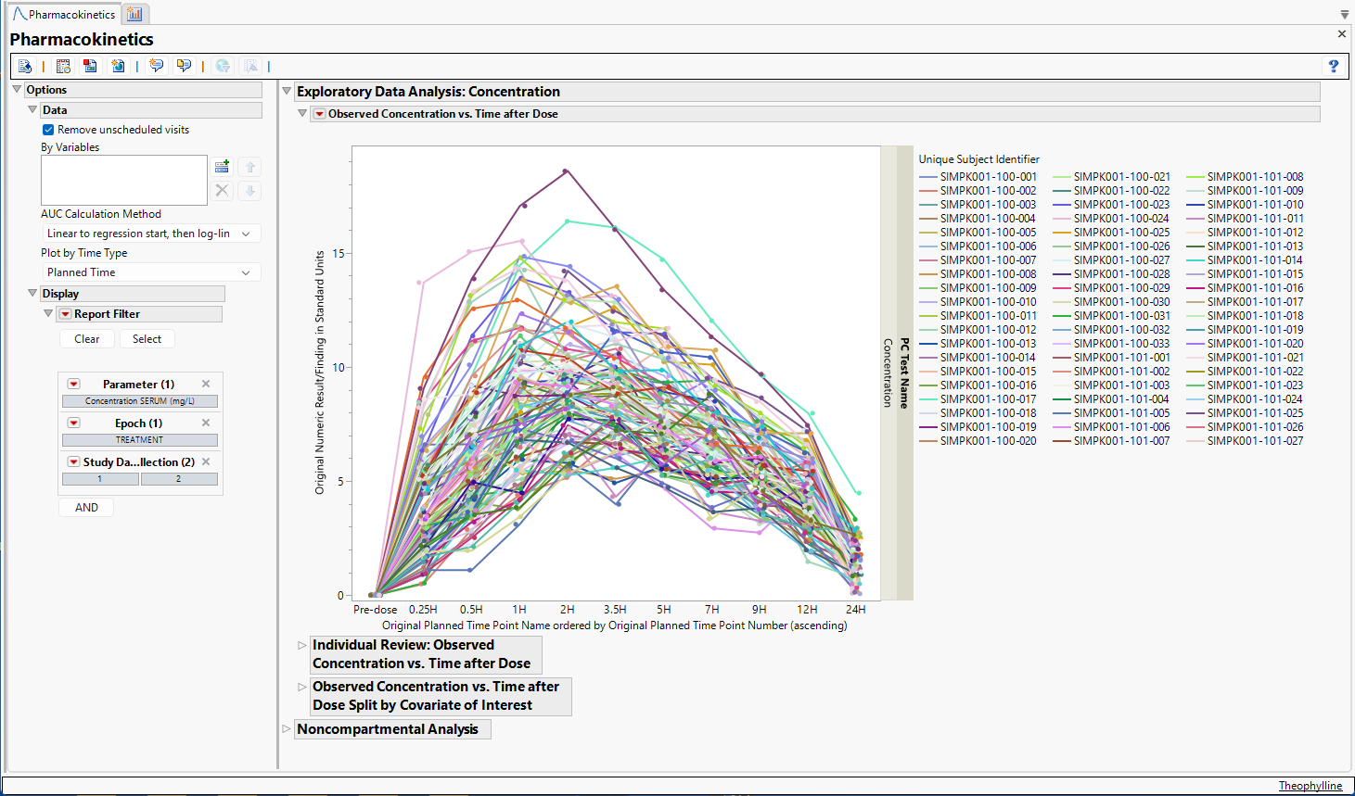Open the red triangle menu for Epoch
Viewport: 1355px width, 796px height.
(x=73, y=423)
